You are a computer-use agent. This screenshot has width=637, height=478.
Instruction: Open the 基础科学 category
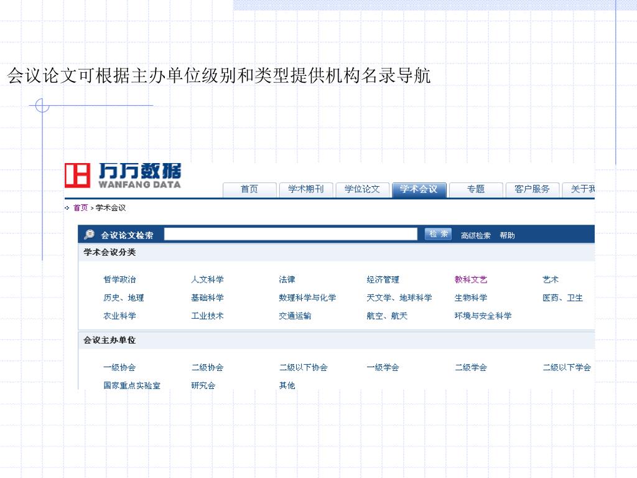click(x=207, y=298)
